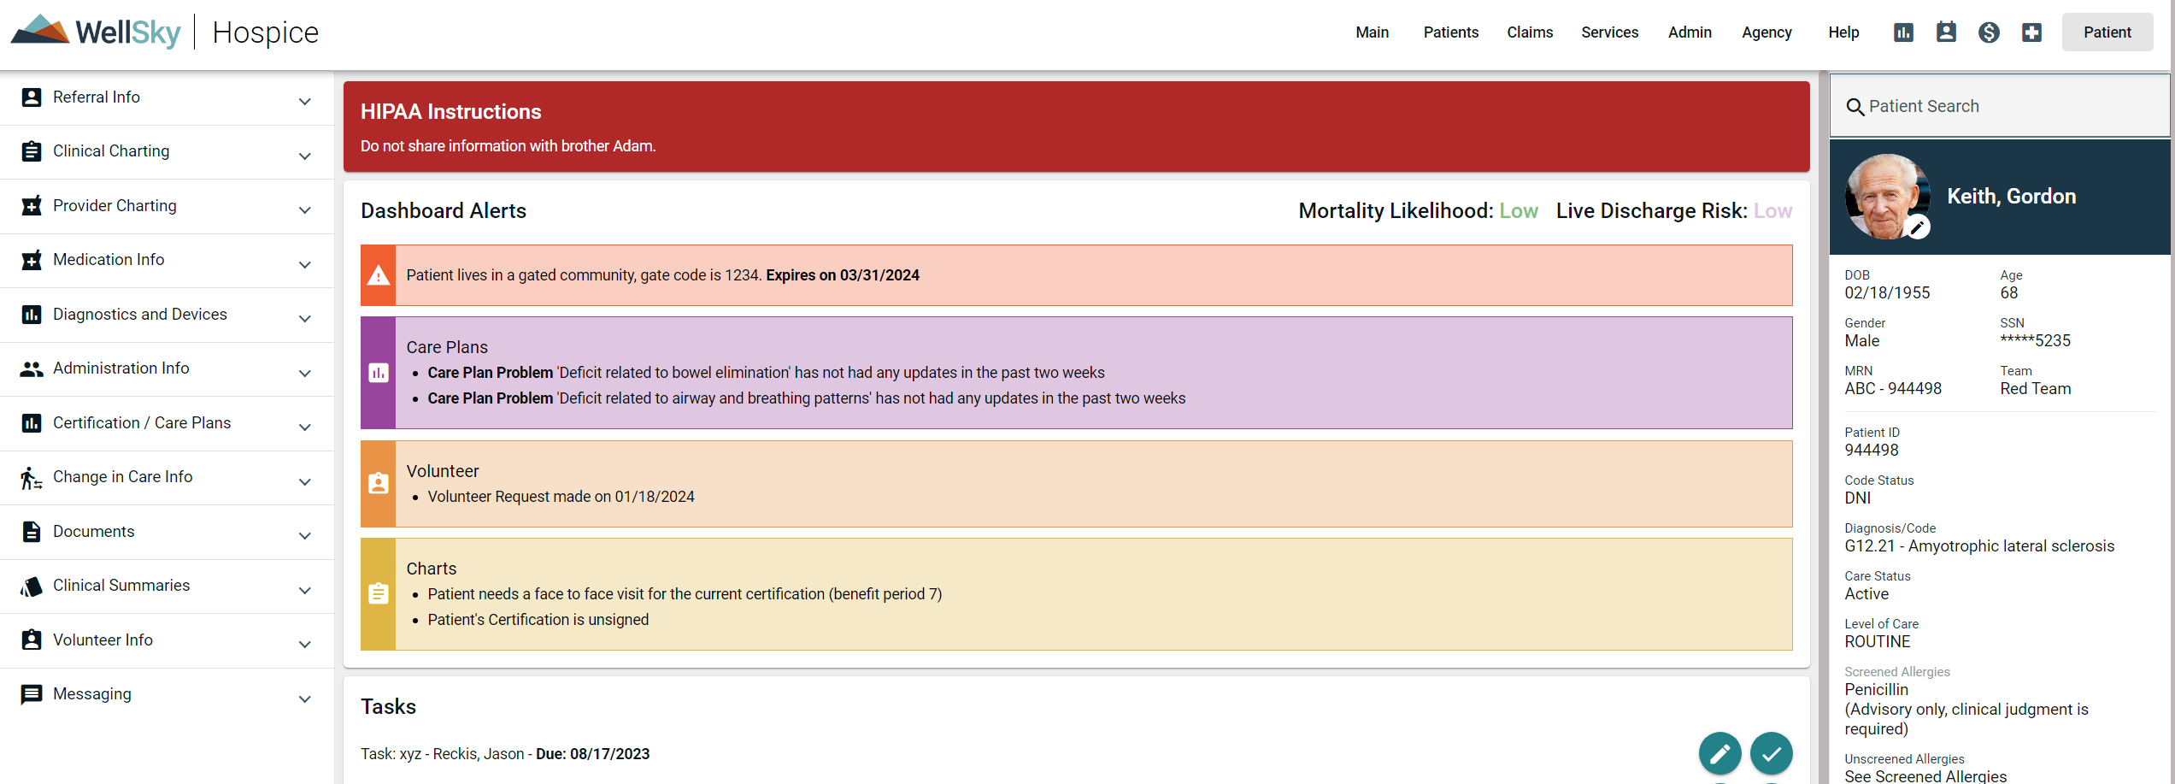Expand the Referral Info section
The width and height of the screenshot is (2175, 784).
coord(305,101)
